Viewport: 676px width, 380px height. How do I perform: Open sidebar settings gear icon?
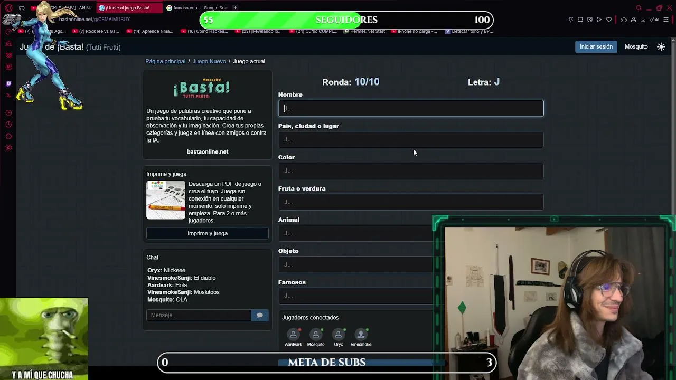tap(8, 148)
